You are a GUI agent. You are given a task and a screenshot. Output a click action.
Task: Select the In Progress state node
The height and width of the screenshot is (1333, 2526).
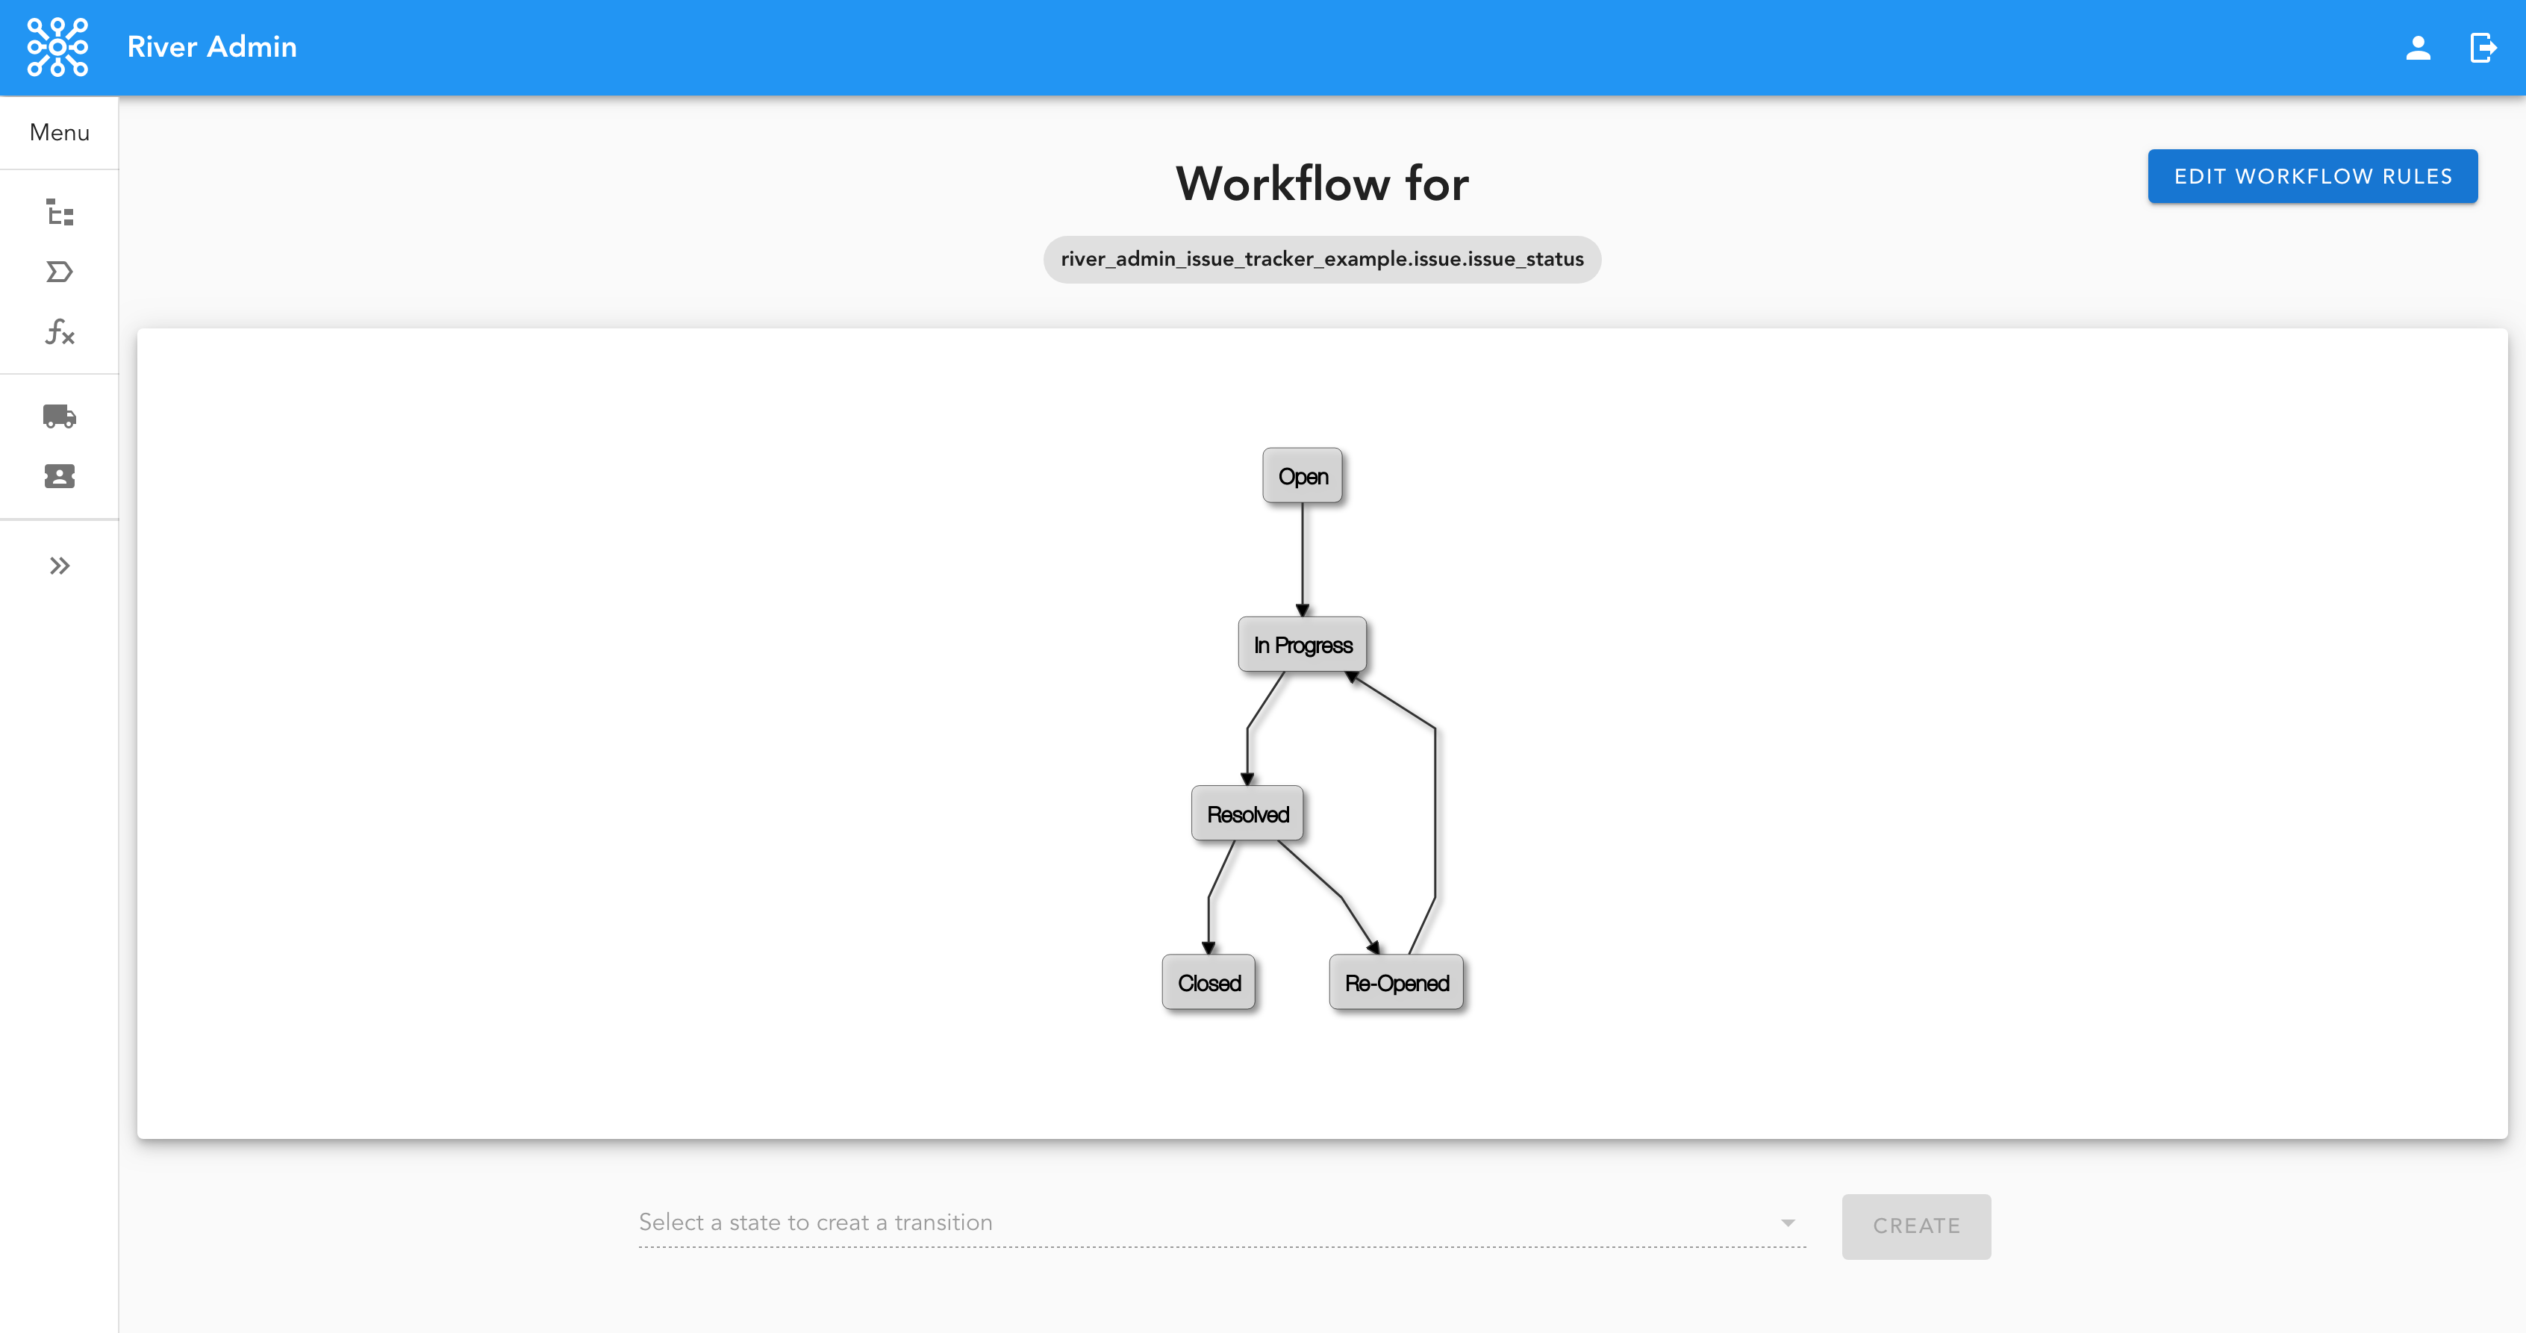tap(1303, 645)
